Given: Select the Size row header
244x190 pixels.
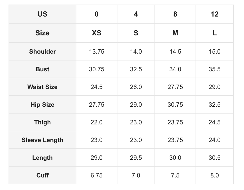Looking at the screenshot, I should click(42, 33).
